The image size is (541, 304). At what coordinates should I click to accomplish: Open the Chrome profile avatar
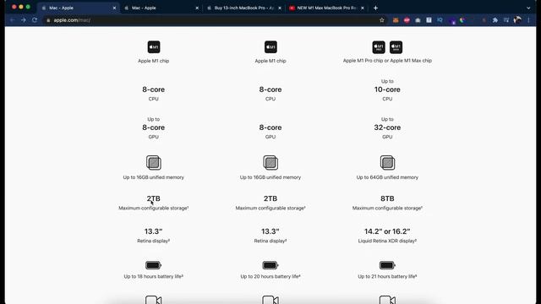pos(517,20)
